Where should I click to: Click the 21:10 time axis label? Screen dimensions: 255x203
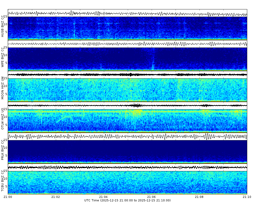click(x=246, y=196)
